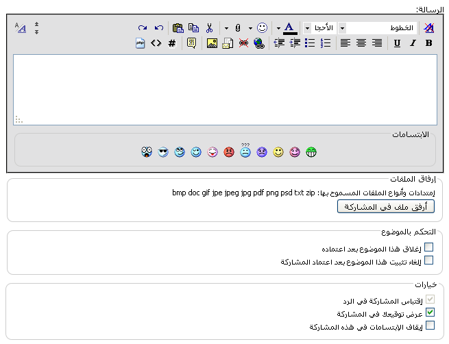Insert the red angry smiley

click(229, 152)
